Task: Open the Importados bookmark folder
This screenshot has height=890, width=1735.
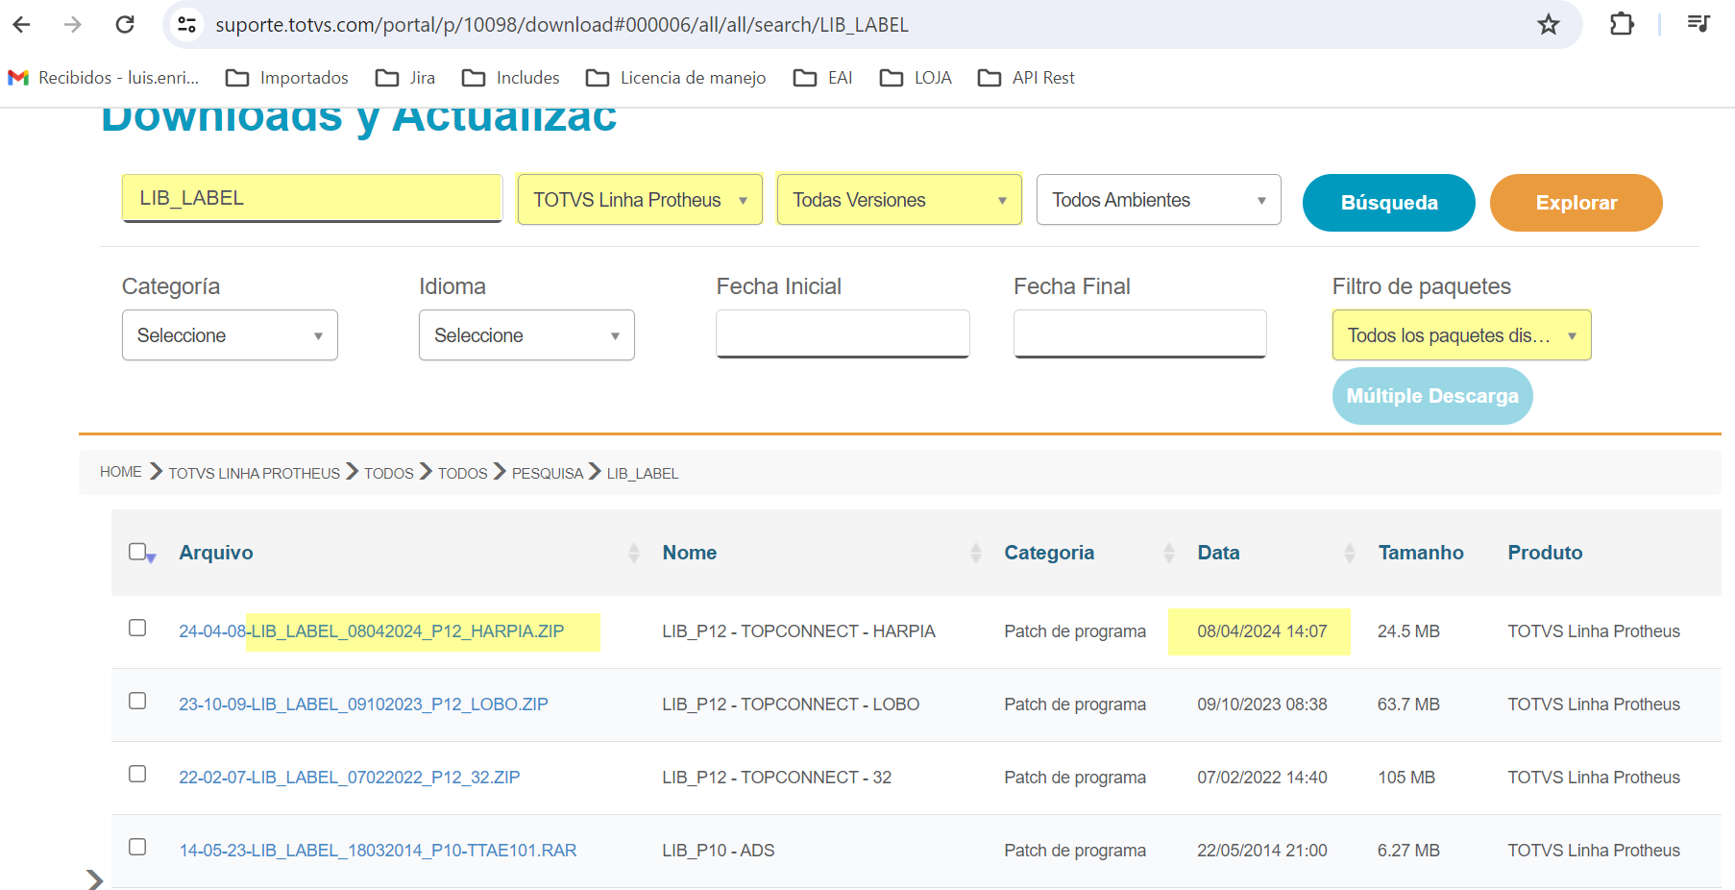Action: 287,78
